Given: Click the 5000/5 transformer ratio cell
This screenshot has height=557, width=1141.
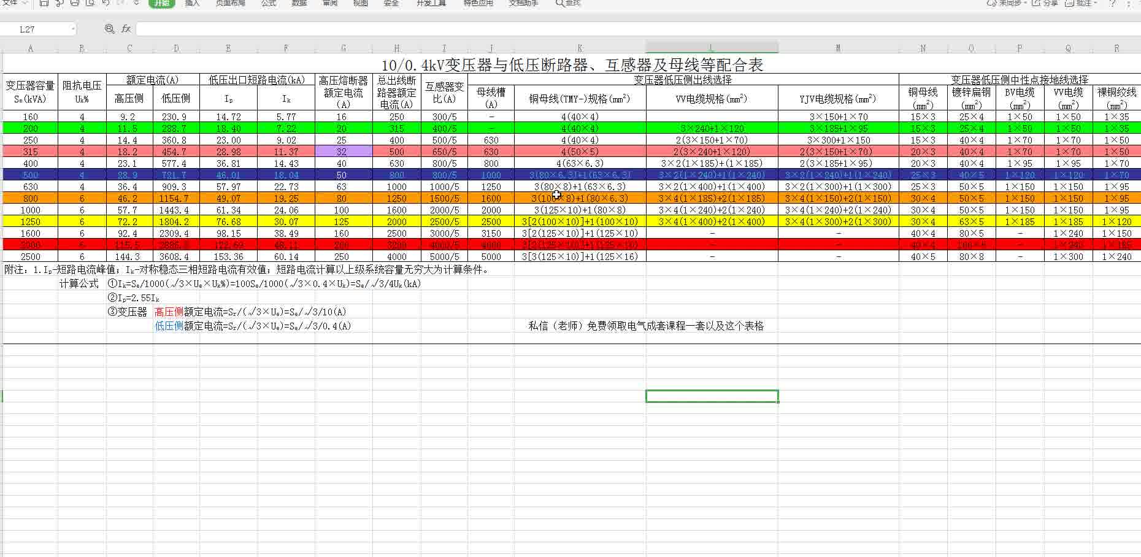Looking at the screenshot, I should [x=444, y=256].
